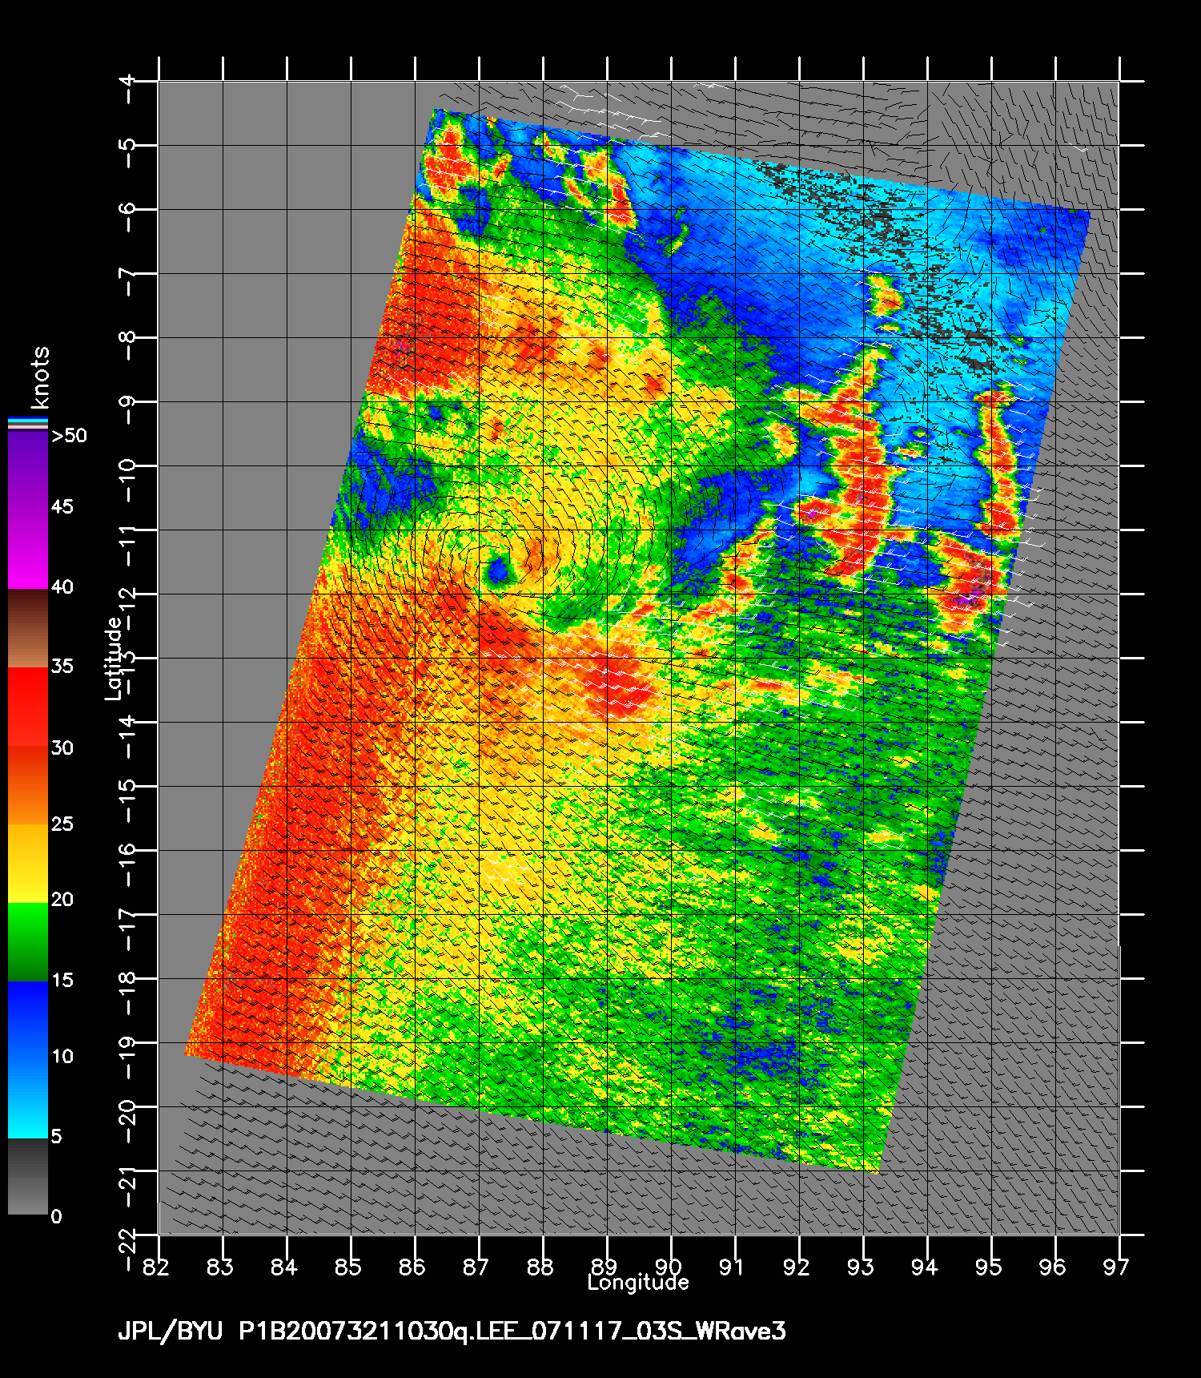Select the brown 35–40 knots color band
Image resolution: width=1201 pixels, height=1378 pixels.
(28, 629)
